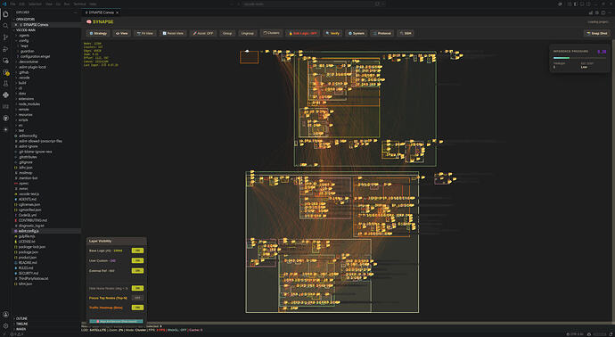
Task: Click teal button below Layer Visibility
Action: click(x=116, y=321)
